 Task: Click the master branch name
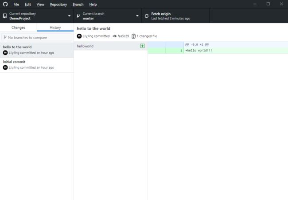click(x=88, y=18)
